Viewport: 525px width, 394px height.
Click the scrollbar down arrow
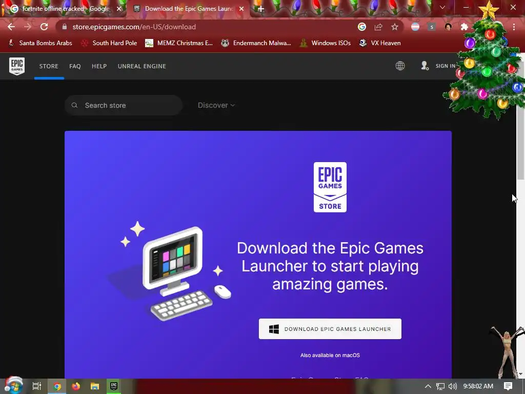pyautogui.click(x=521, y=374)
